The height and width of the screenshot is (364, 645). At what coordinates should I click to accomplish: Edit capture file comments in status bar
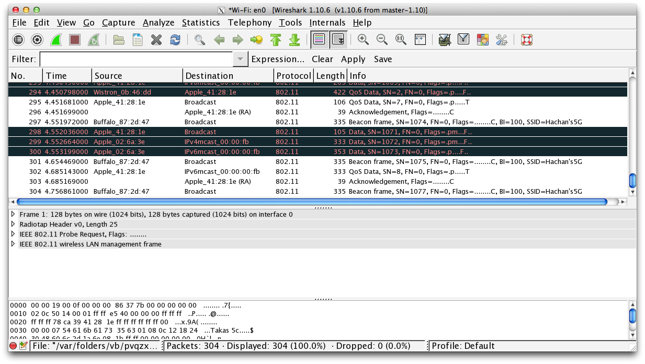click(23, 346)
